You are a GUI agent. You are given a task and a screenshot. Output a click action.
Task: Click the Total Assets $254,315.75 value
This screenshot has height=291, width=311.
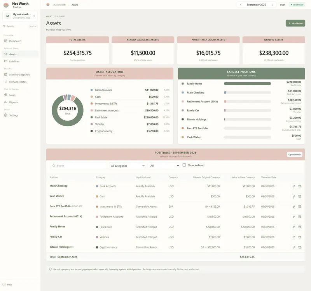[x=77, y=53]
